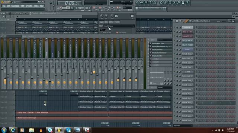Click the online news panel

pyautogui.click(x=150, y=8)
